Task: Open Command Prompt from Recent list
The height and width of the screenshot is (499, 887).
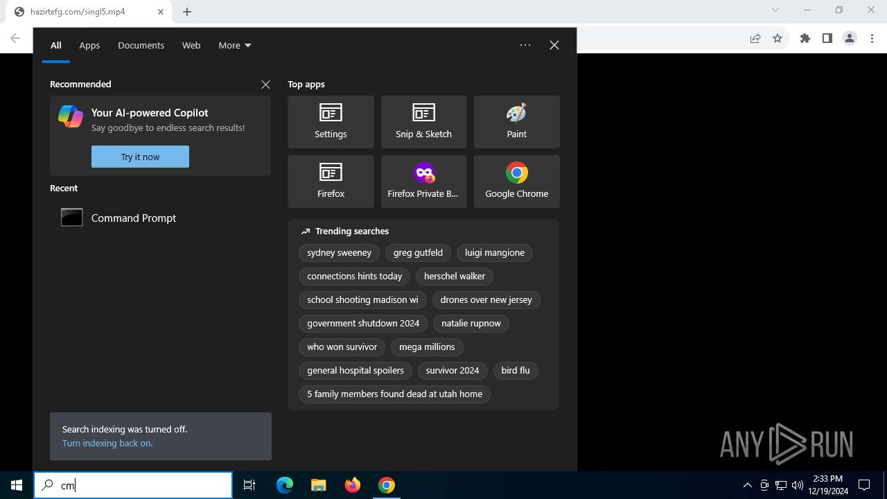Action: coord(160,218)
